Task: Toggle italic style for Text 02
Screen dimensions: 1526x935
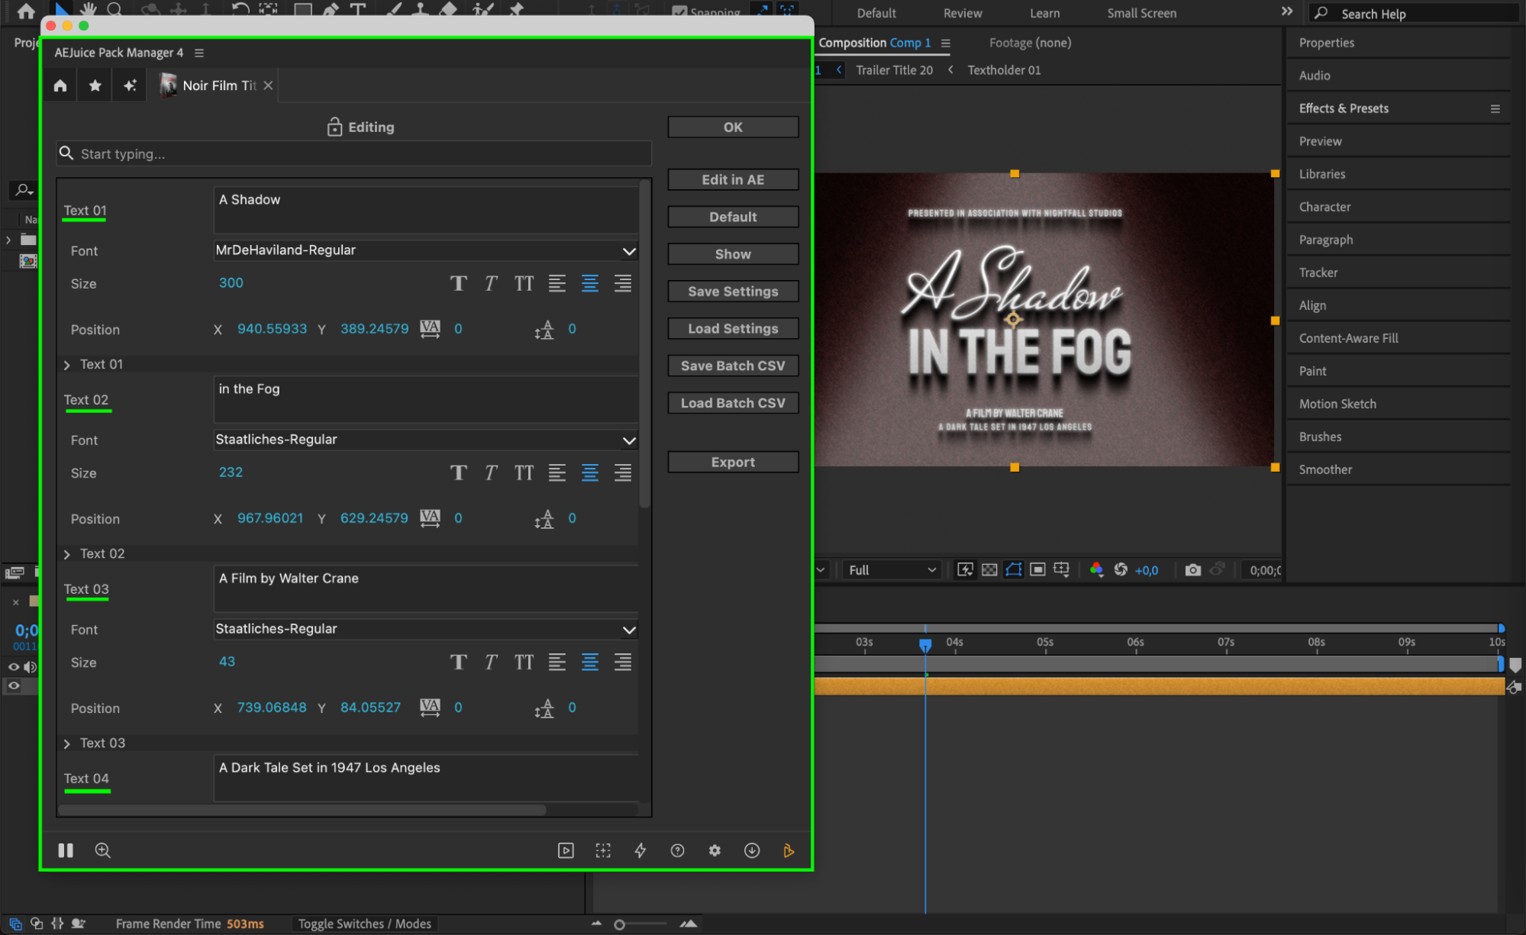Action: (x=491, y=473)
